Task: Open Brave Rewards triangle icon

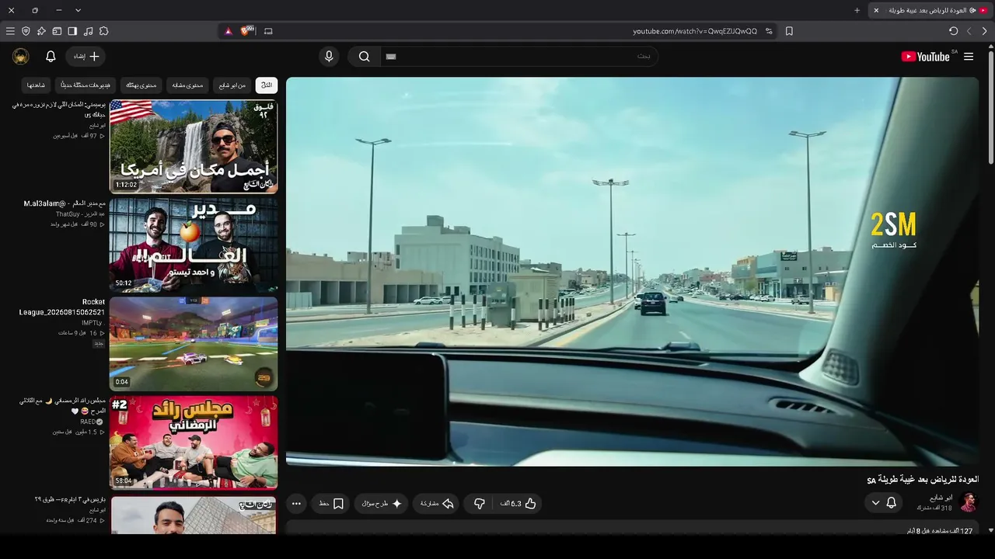Action: tap(228, 31)
